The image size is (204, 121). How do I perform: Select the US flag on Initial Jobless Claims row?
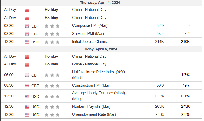click(27, 42)
